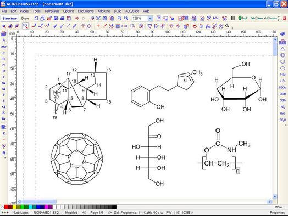
Task: Click the Paste clipboard icon
Action: pos(111,18)
